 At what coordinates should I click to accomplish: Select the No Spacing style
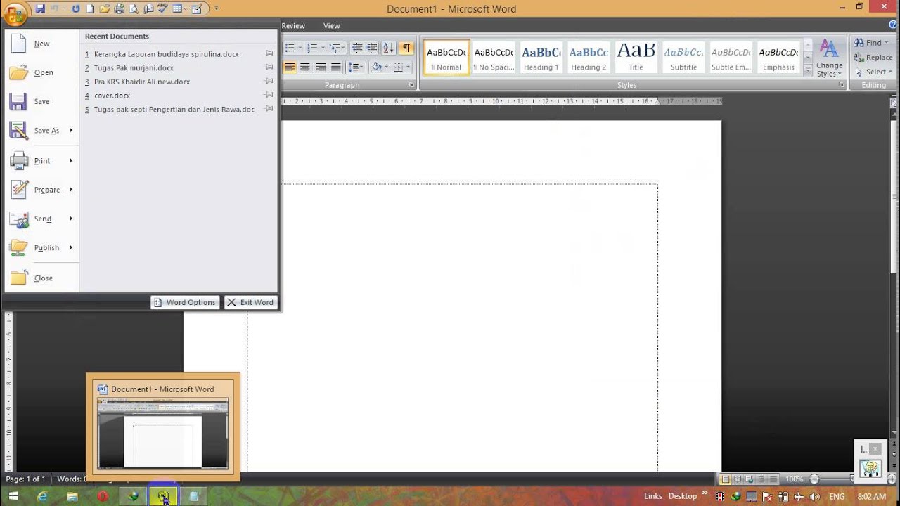494,57
